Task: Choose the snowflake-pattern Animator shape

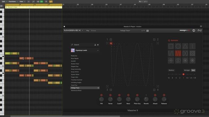Action: coord(192,60)
